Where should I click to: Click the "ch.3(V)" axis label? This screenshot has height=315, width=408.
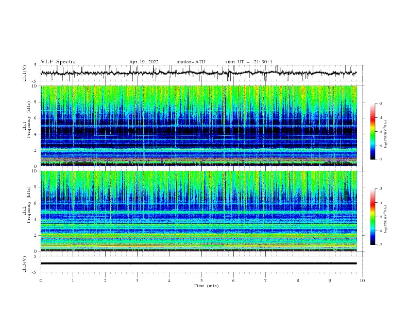25,264
